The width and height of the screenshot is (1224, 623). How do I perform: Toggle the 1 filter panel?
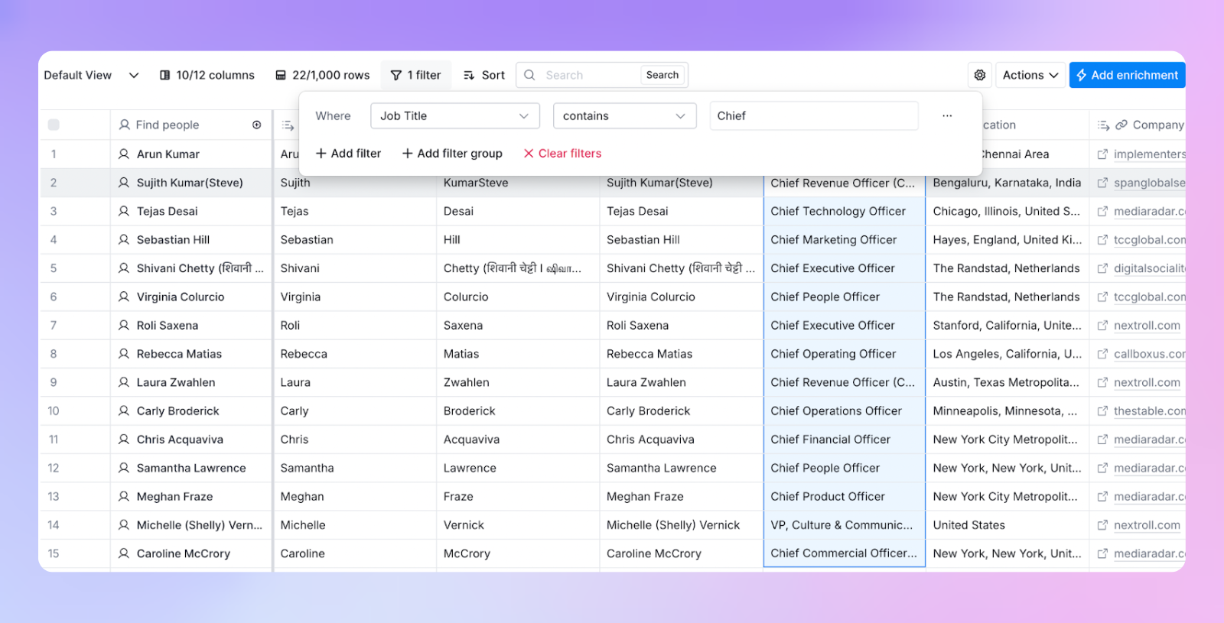(416, 75)
